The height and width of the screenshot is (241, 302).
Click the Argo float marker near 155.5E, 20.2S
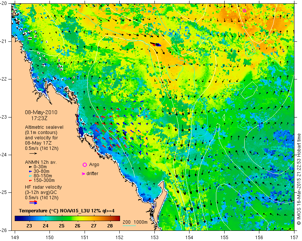click(x=244, y=11)
